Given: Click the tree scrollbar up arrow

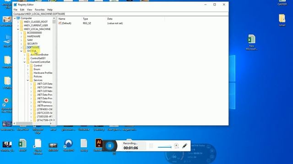Looking at the screenshot, I should (x=54, y=18).
